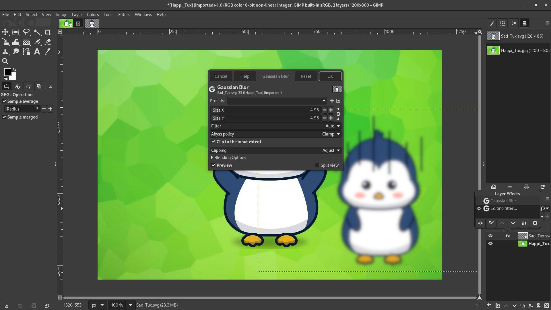Click the Cancel button in Gaussian Blur
The width and height of the screenshot is (551, 310).
coord(221,76)
